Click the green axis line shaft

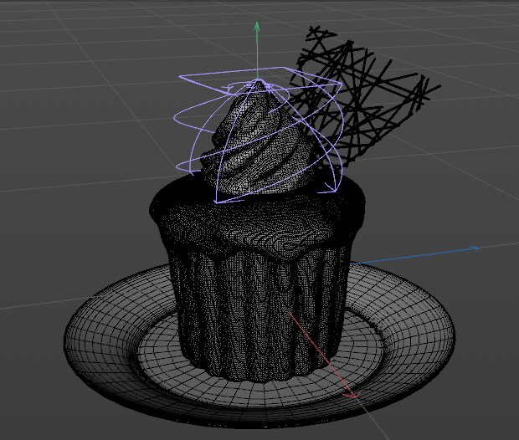point(257,54)
